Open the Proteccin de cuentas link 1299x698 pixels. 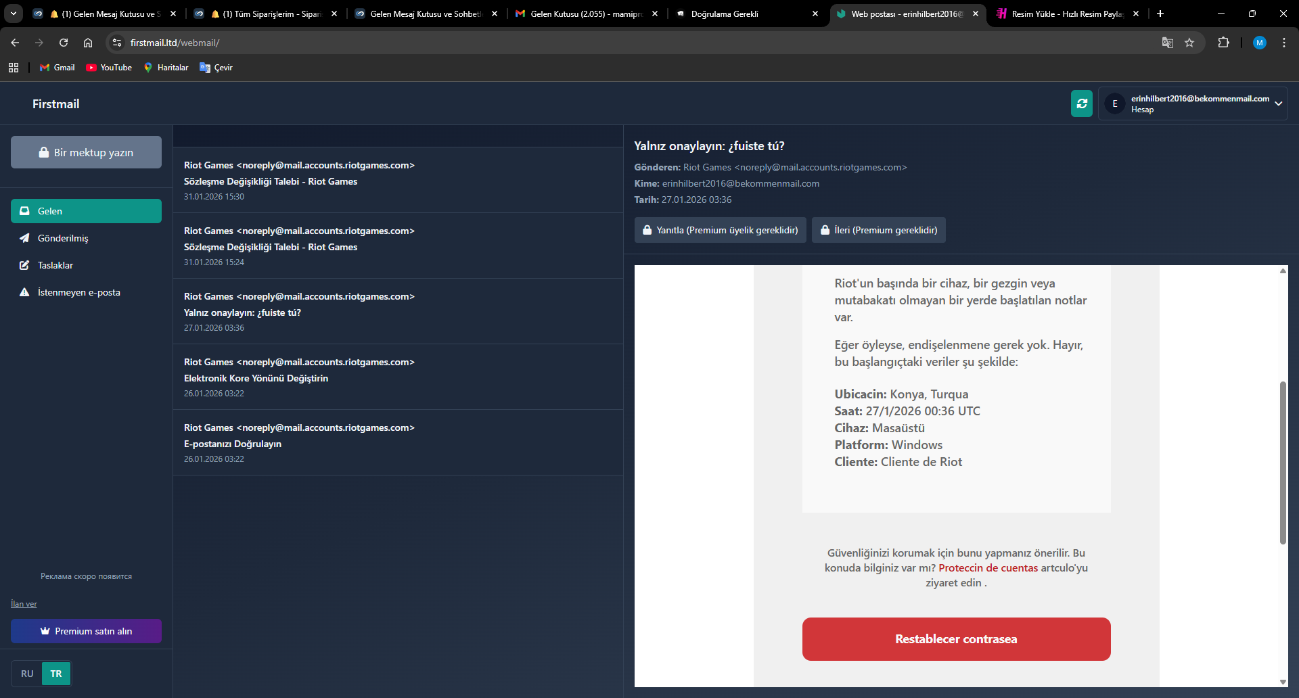coord(988,568)
